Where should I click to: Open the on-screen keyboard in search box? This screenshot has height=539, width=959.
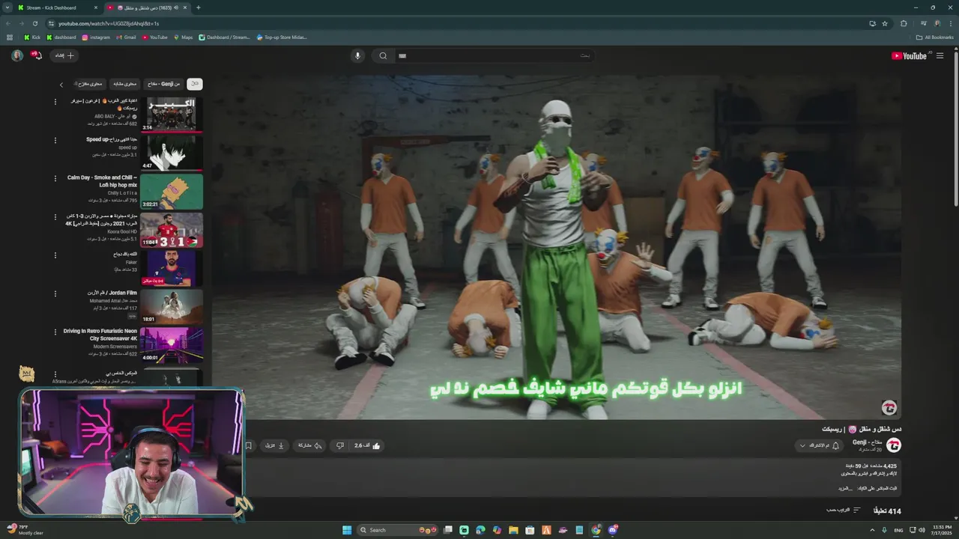[402, 55]
